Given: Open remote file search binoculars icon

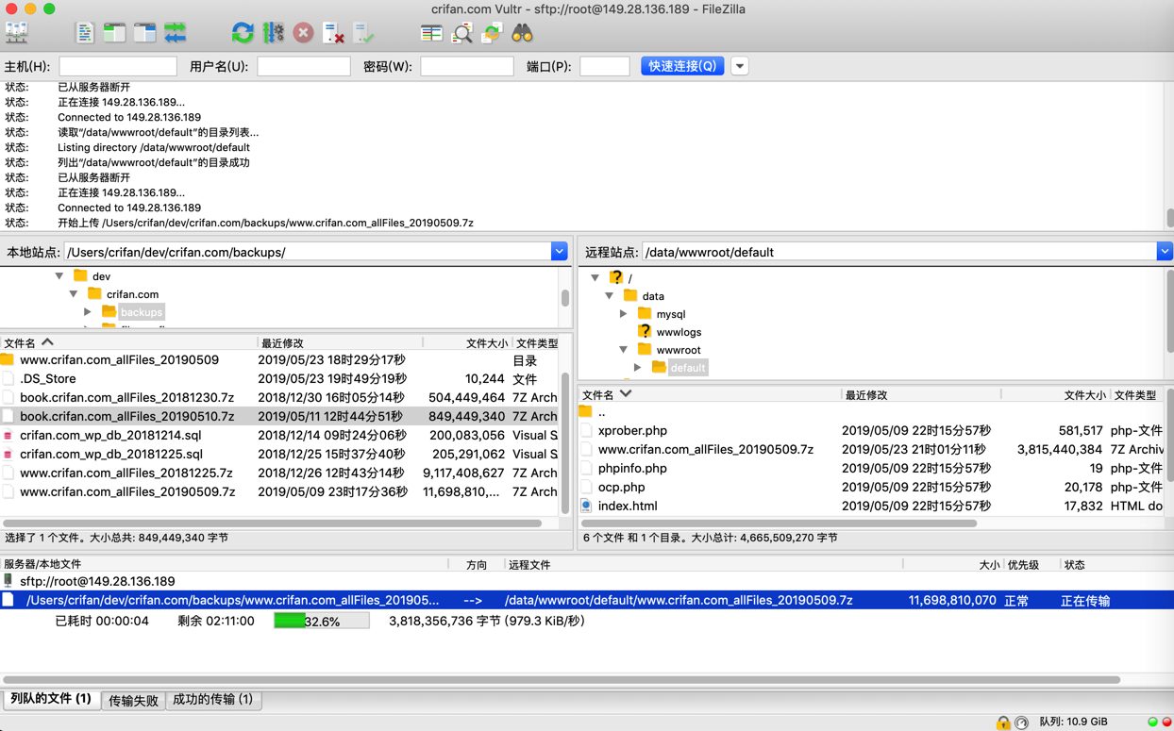Looking at the screenshot, I should pos(522,33).
